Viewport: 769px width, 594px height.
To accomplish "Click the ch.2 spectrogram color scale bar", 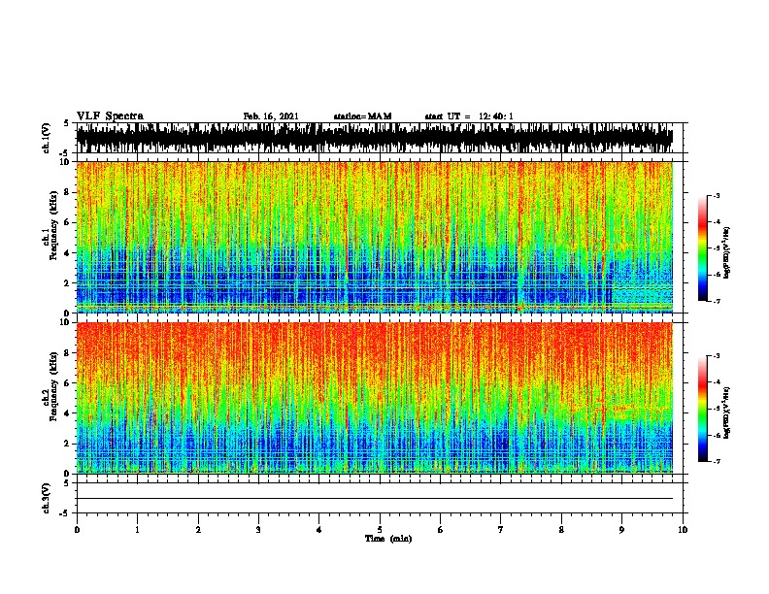I will pos(703,409).
